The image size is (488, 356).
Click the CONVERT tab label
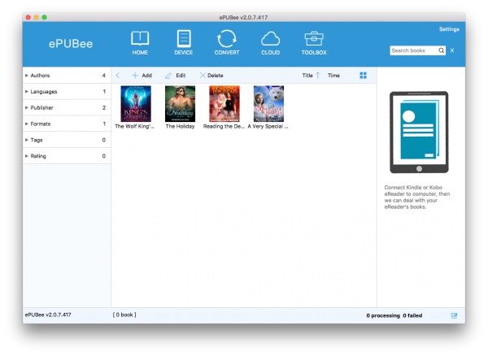pyautogui.click(x=227, y=53)
